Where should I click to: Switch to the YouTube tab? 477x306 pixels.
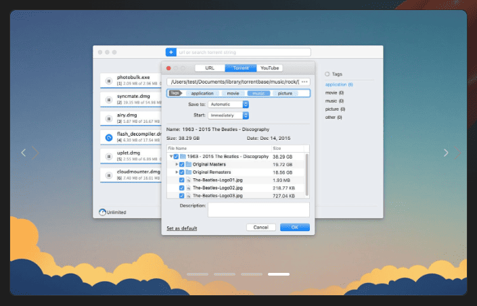[269, 68]
